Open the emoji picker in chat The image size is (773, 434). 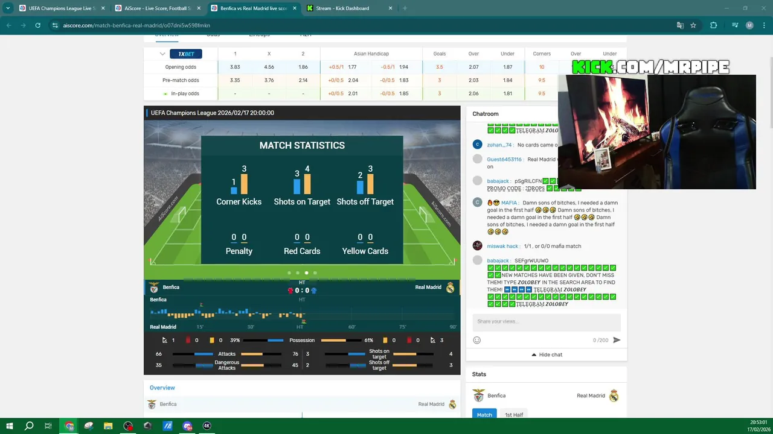(476, 340)
